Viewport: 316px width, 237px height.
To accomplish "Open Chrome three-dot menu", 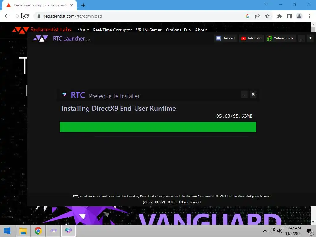I will [x=309, y=16].
